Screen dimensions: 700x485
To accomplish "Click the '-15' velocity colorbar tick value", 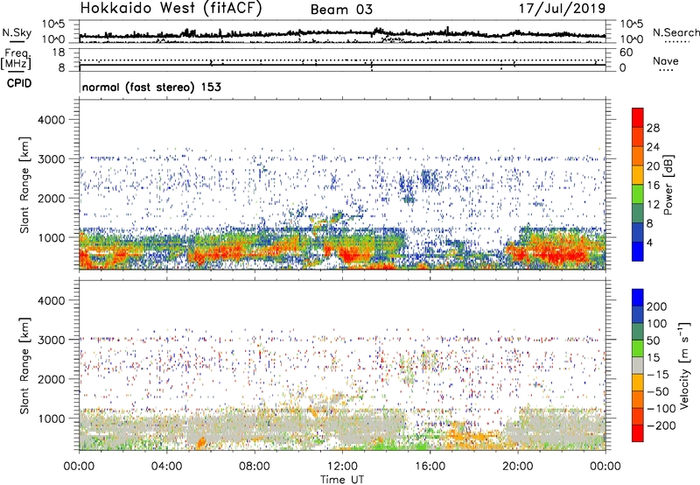I will 658,374.
